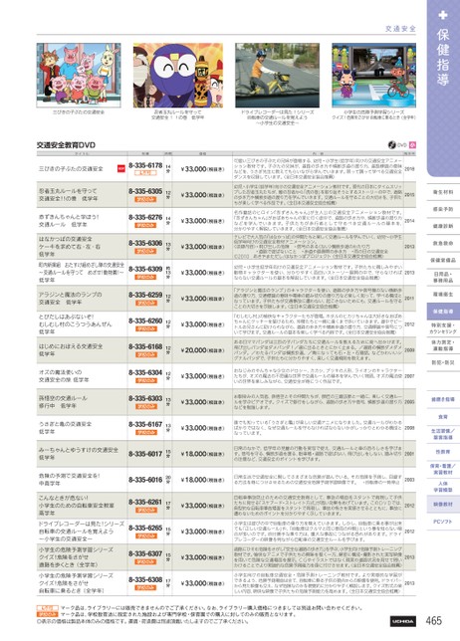The height and width of the screenshot is (641, 460).
Task: Open the three little pigs thumbnail image
Action: (x=79, y=76)
